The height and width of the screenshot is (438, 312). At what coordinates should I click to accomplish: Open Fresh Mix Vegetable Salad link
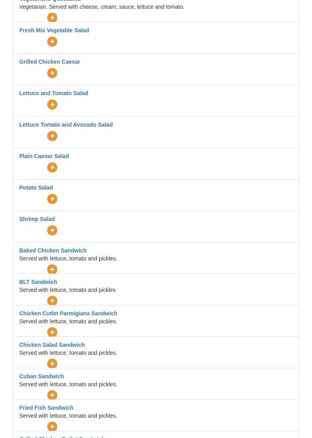tap(54, 30)
